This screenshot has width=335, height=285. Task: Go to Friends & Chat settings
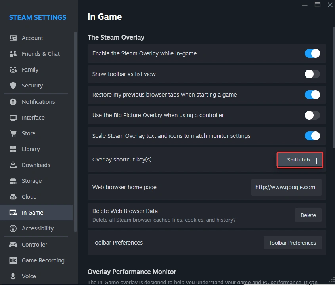coord(36,54)
